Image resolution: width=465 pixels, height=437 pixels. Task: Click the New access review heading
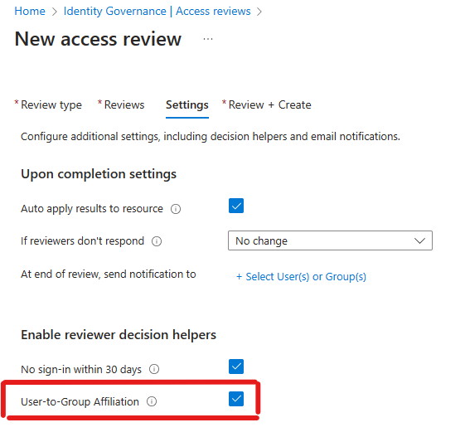[x=98, y=39]
